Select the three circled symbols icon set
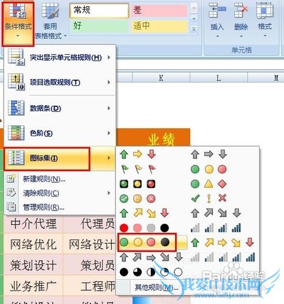This screenshot has width=284, height=304. point(137,199)
